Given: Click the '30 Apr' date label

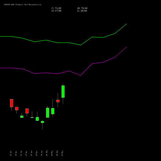Looking at the screenshot, I should [x=42, y=153].
